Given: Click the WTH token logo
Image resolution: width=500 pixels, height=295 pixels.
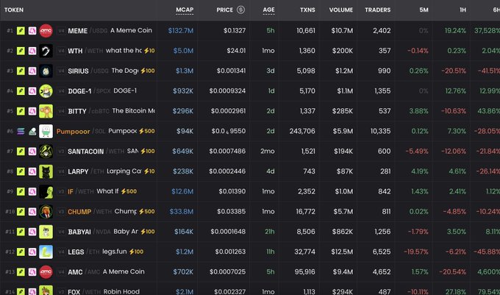Looking at the screenshot, I should point(46,51).
